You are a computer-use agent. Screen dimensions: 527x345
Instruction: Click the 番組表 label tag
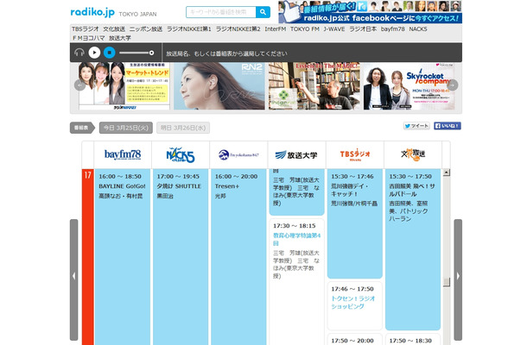[82, 128]
